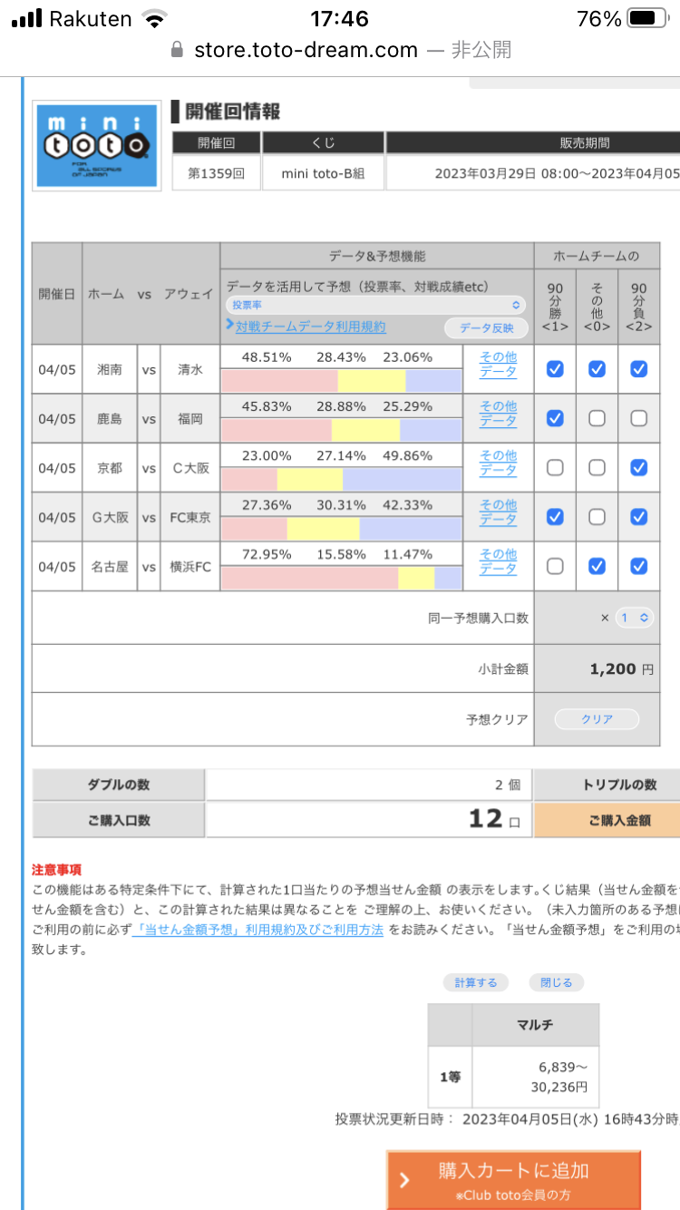Open その他データ for 名古屋 vs 横浜FC

click(x=498, y=561)
